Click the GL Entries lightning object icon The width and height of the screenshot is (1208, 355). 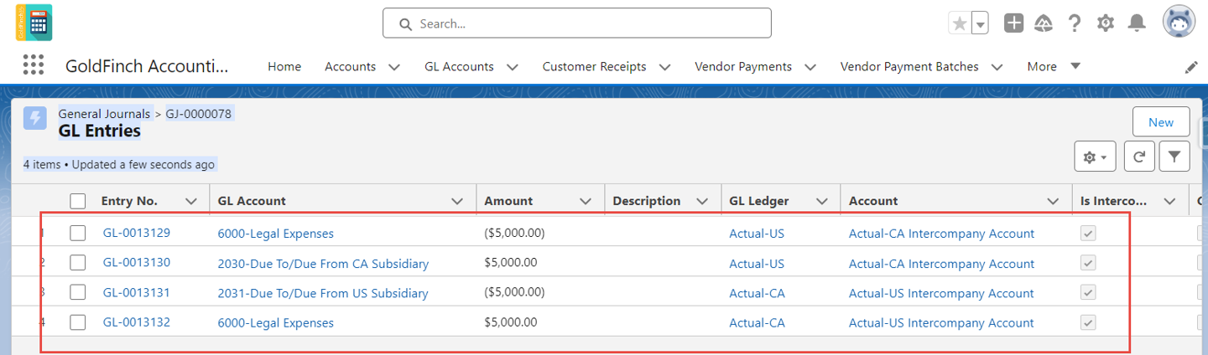click(35, 118)
